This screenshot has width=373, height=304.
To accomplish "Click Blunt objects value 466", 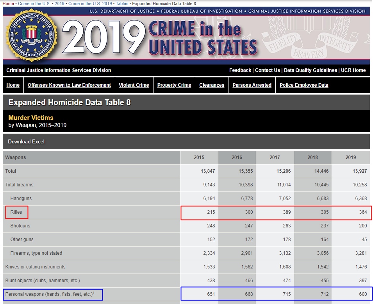I will point(249,281).
